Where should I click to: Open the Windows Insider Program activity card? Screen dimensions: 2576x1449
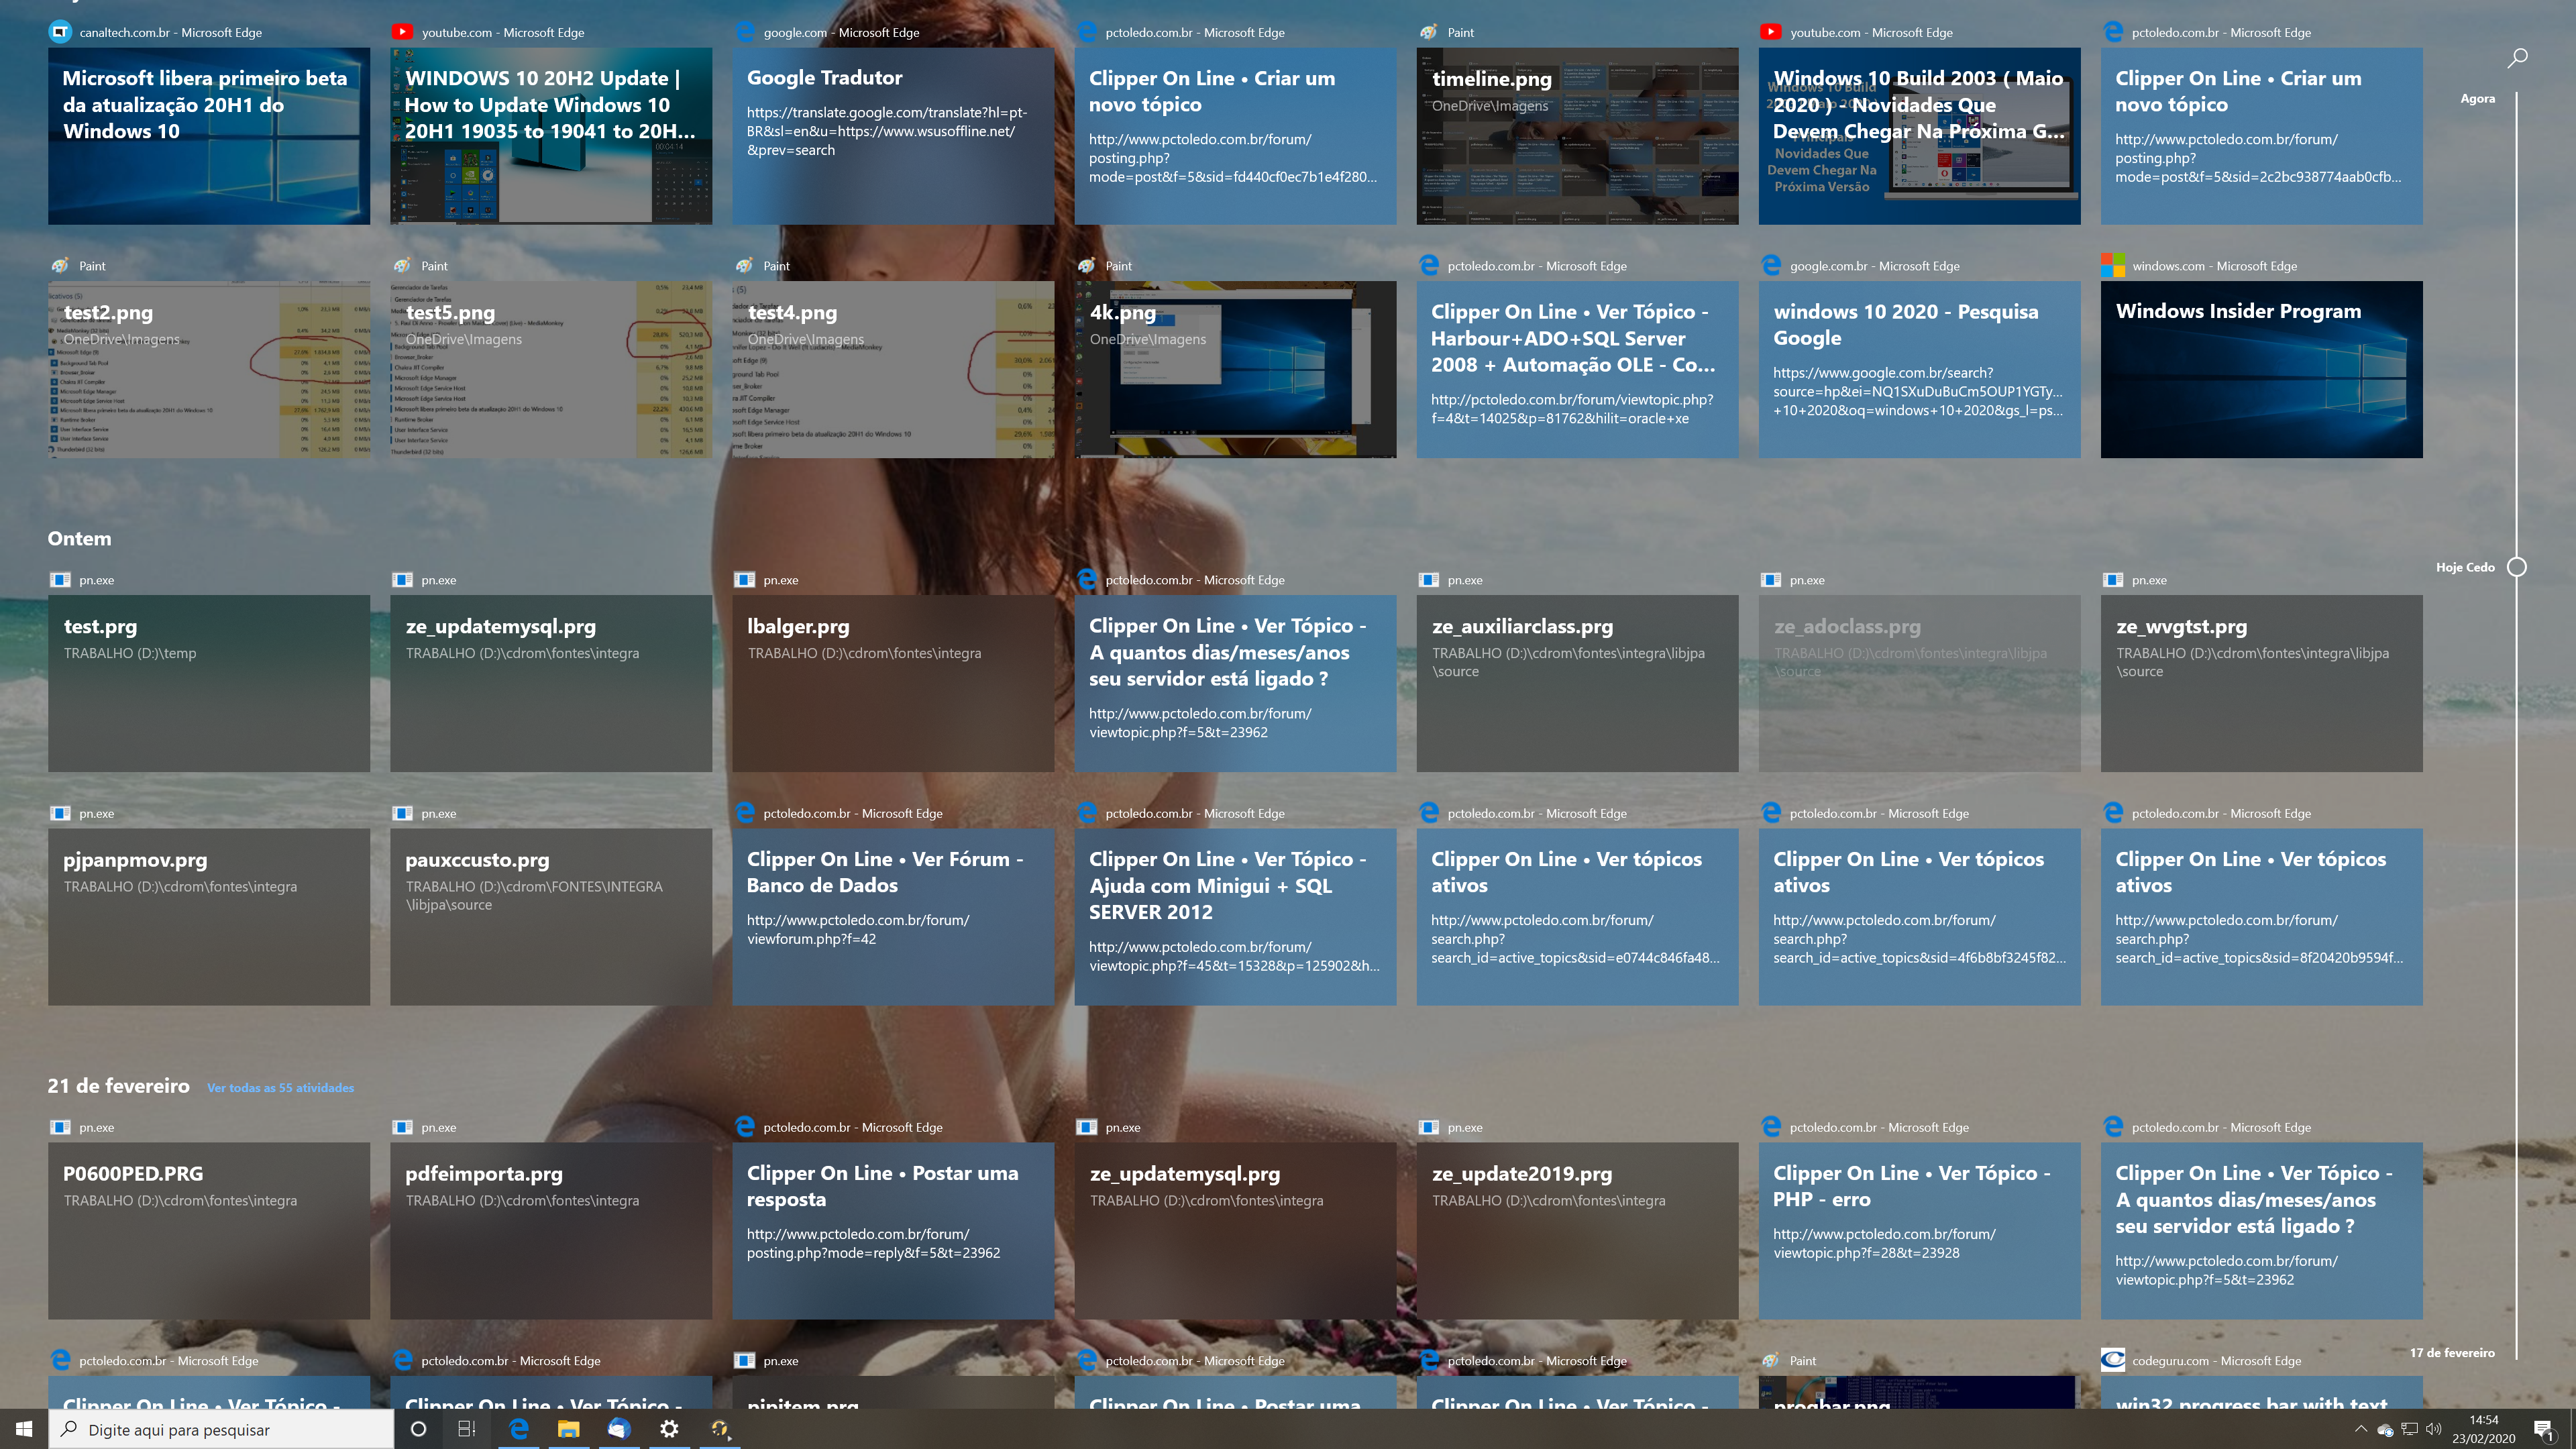2261,370
